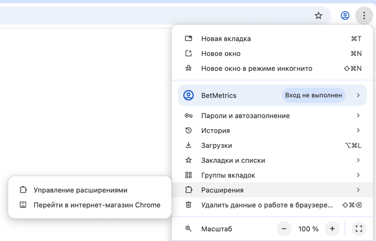Click the downloads arrow icon

point(189,145)
